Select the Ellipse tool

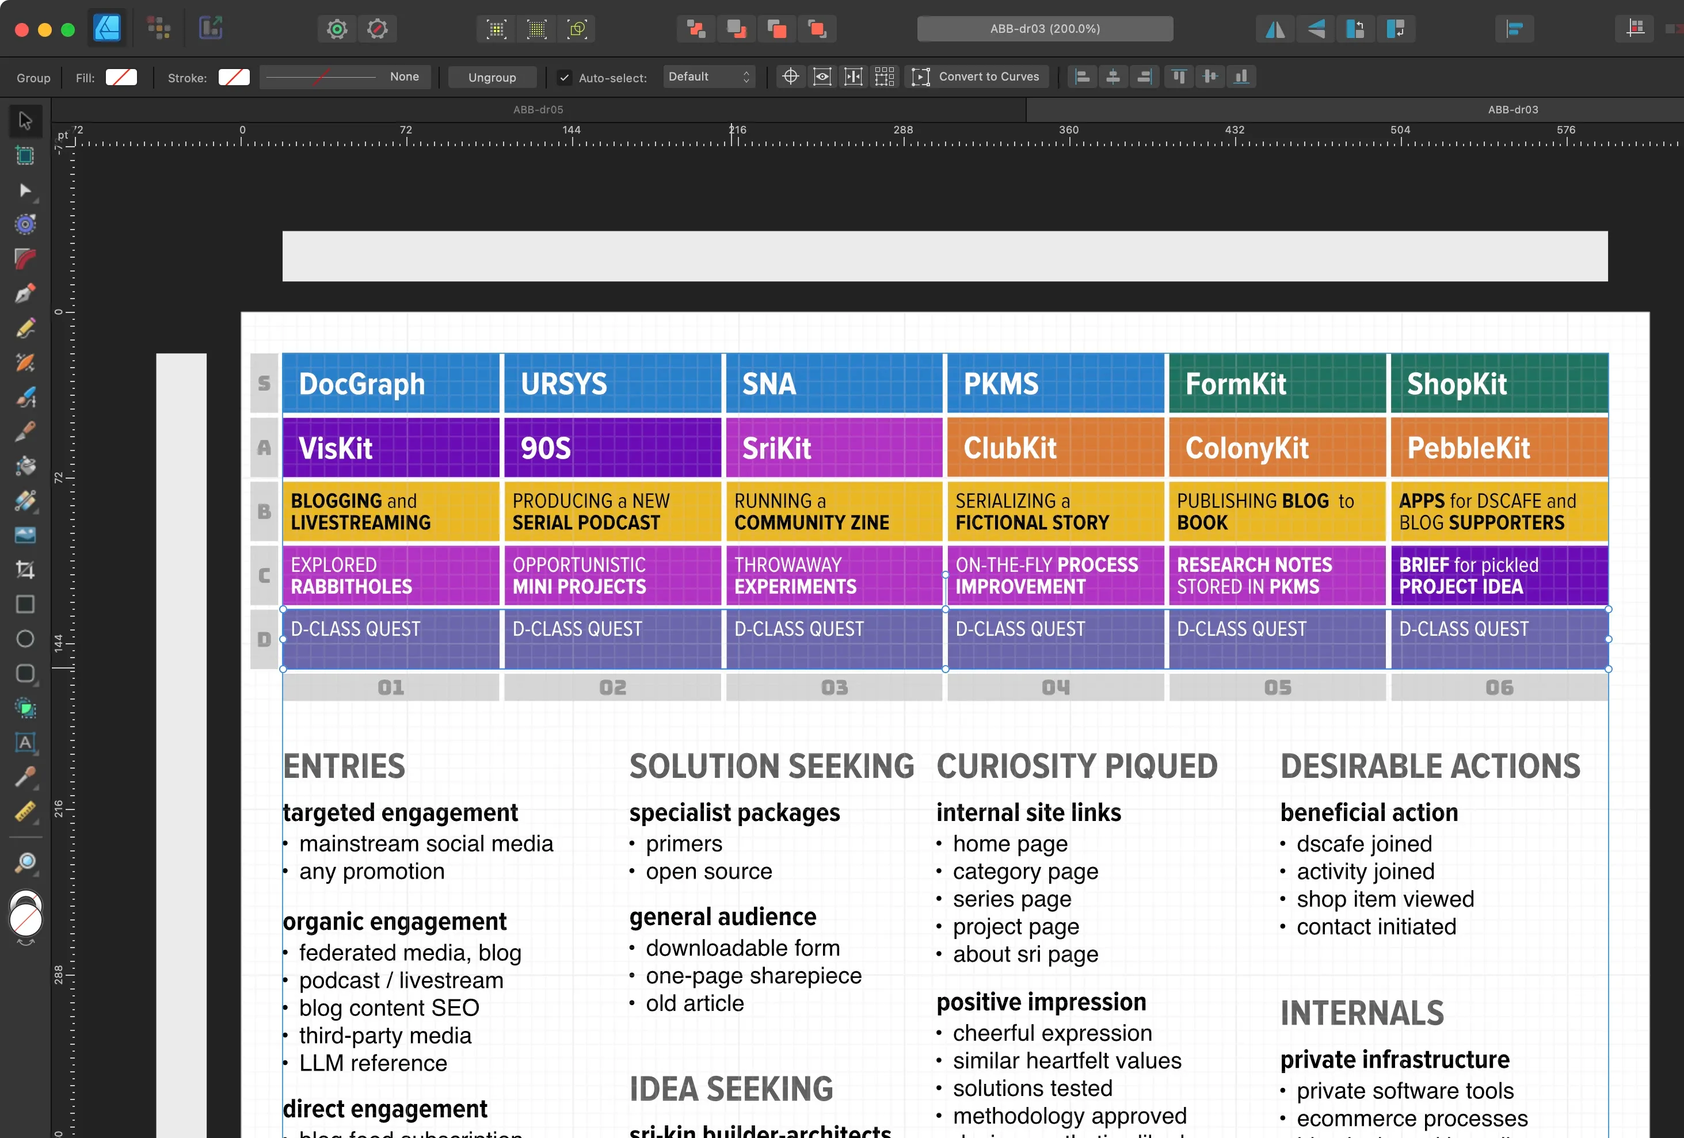pyautogui.click(x=25, y=639)
